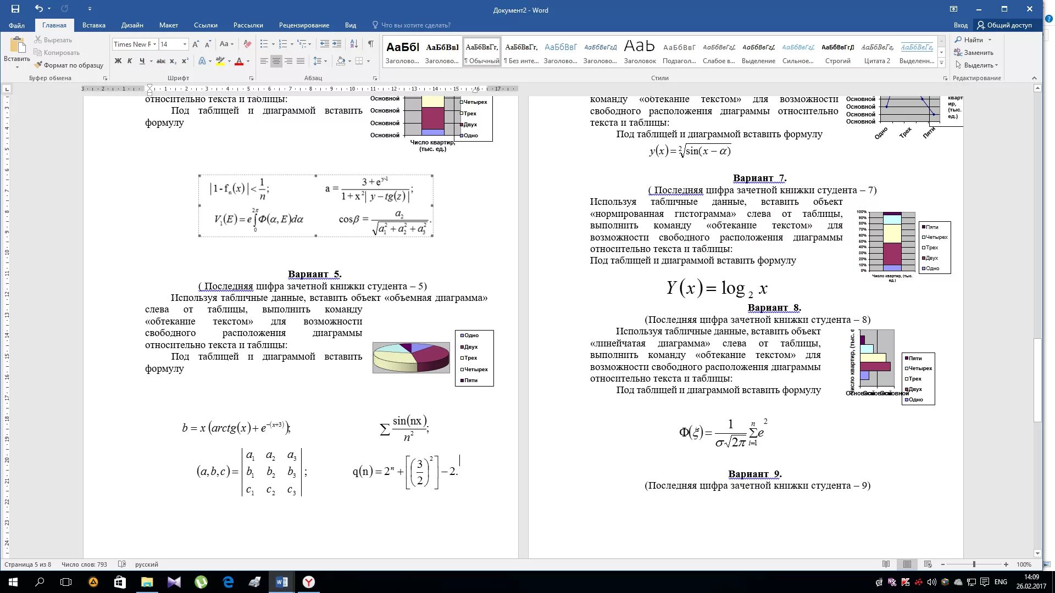Click the superscript x² icon

click(x=185, y=61)
